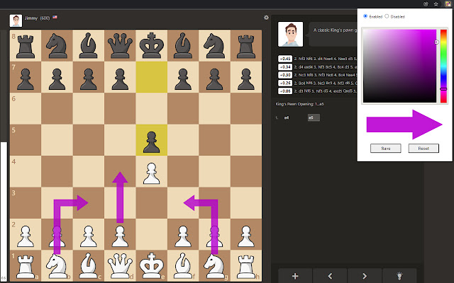The image size is (454, 283).
Task: Show hint with the lightbulb icon
Action: click(399, 276)
